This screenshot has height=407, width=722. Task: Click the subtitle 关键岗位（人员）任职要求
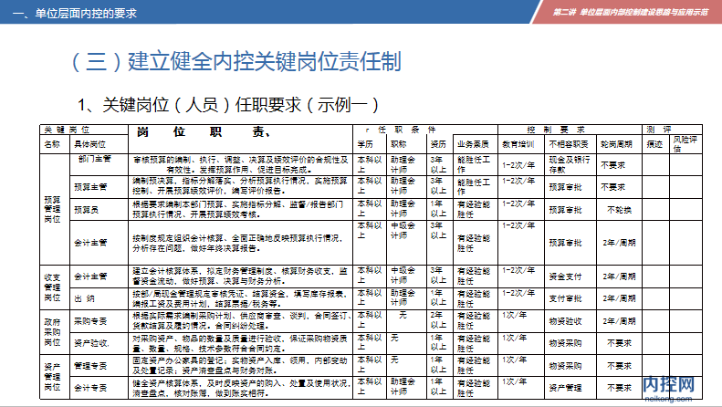coord(226,103)
